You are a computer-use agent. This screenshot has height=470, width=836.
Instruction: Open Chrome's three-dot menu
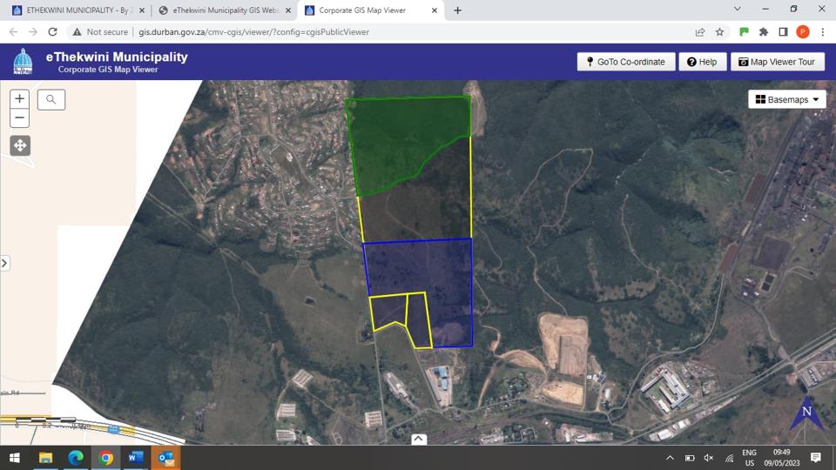823,32
